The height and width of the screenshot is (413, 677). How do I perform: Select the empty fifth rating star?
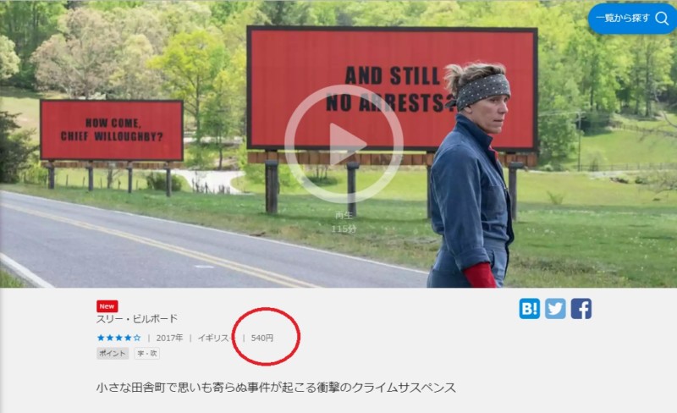[137, 338]
